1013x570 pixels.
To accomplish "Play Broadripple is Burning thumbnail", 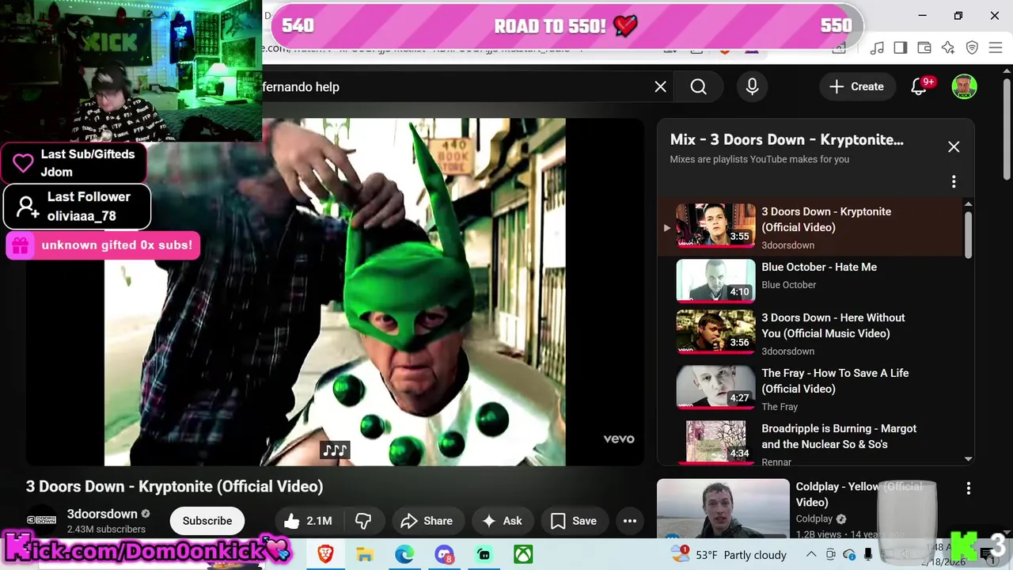I will pos(715,441).
